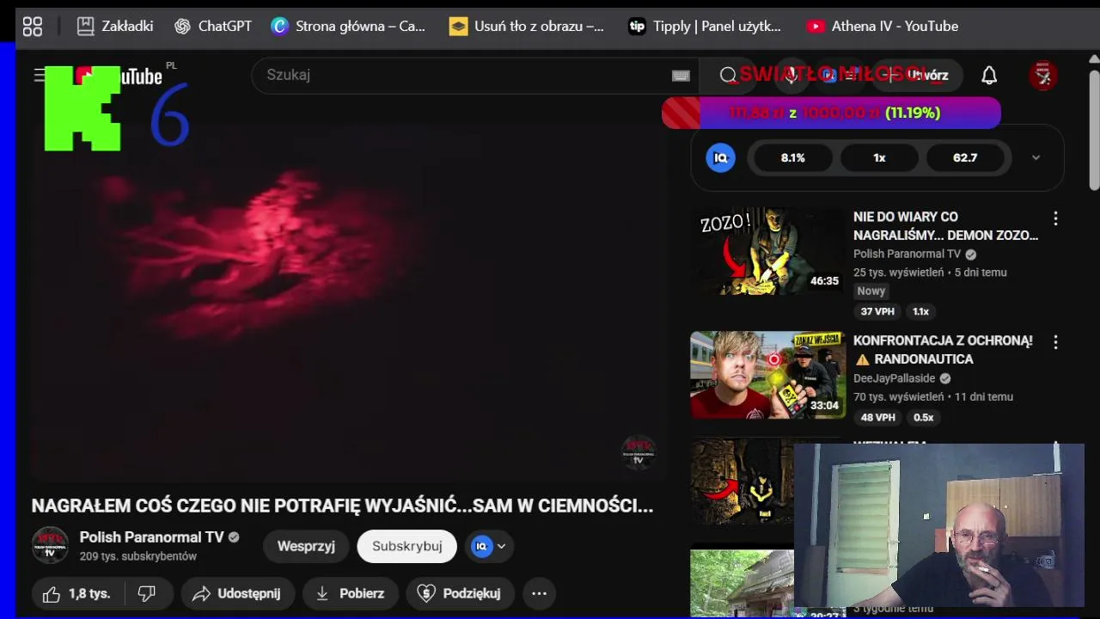
Task: Open the KONFRONTACJA Z OCHRONĄ RANDONAUTICA title
Action: (x=943, y=350)
